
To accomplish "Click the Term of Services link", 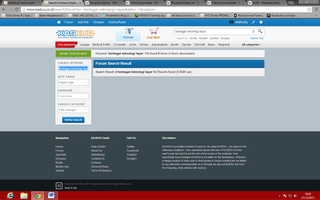I will (101, 170).
